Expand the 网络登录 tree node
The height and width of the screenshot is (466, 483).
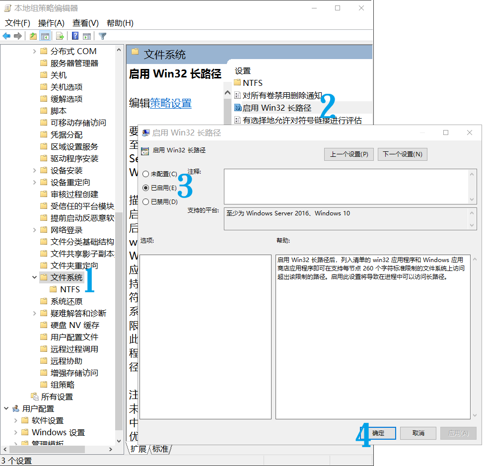coord(35,230)
